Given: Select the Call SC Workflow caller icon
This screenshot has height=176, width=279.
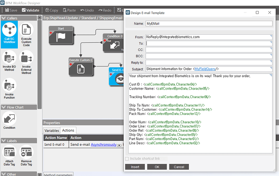Looking at the screenshot, I should pos(9,34).
